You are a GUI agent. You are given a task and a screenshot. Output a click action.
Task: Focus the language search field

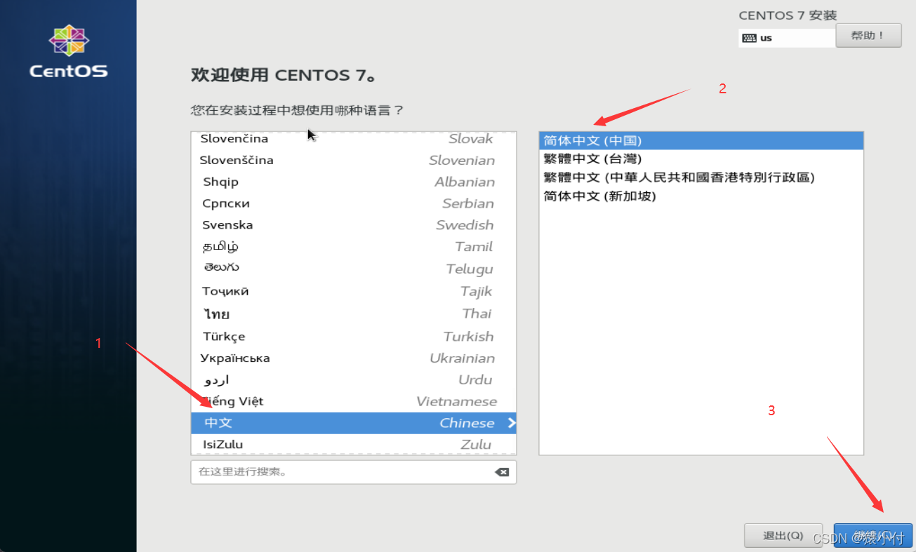(x=353, y=472)
